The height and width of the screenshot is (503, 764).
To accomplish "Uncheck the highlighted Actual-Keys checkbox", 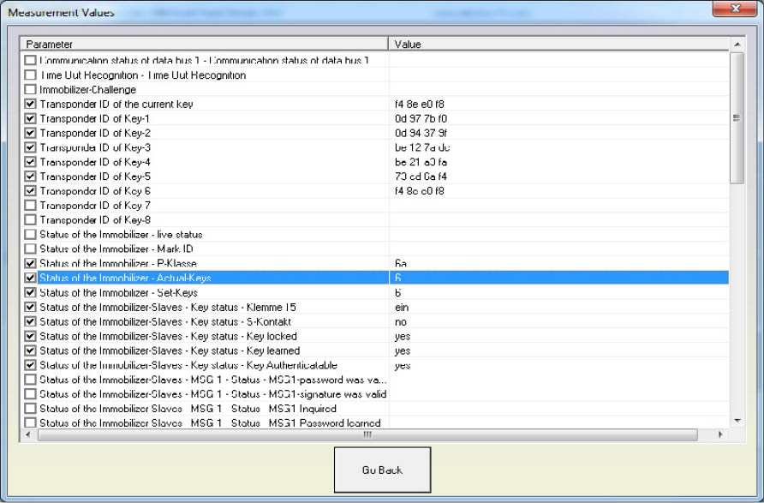I will click(31, 278).
